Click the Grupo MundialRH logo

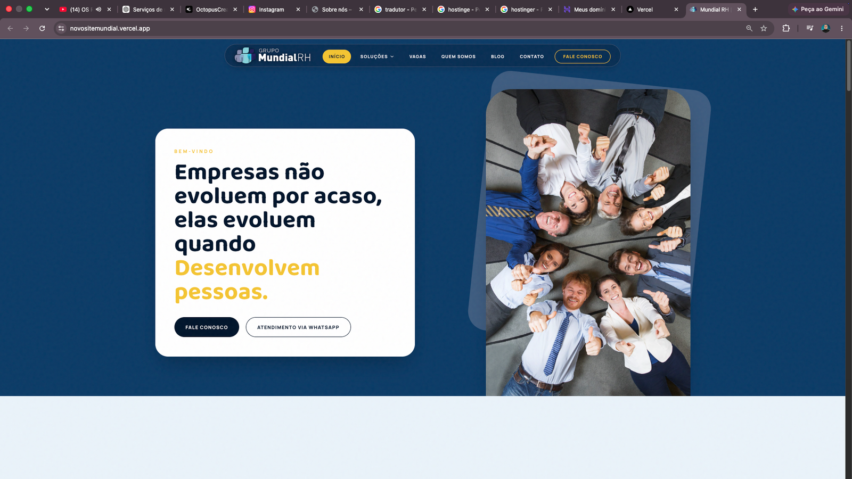point(273,55)
